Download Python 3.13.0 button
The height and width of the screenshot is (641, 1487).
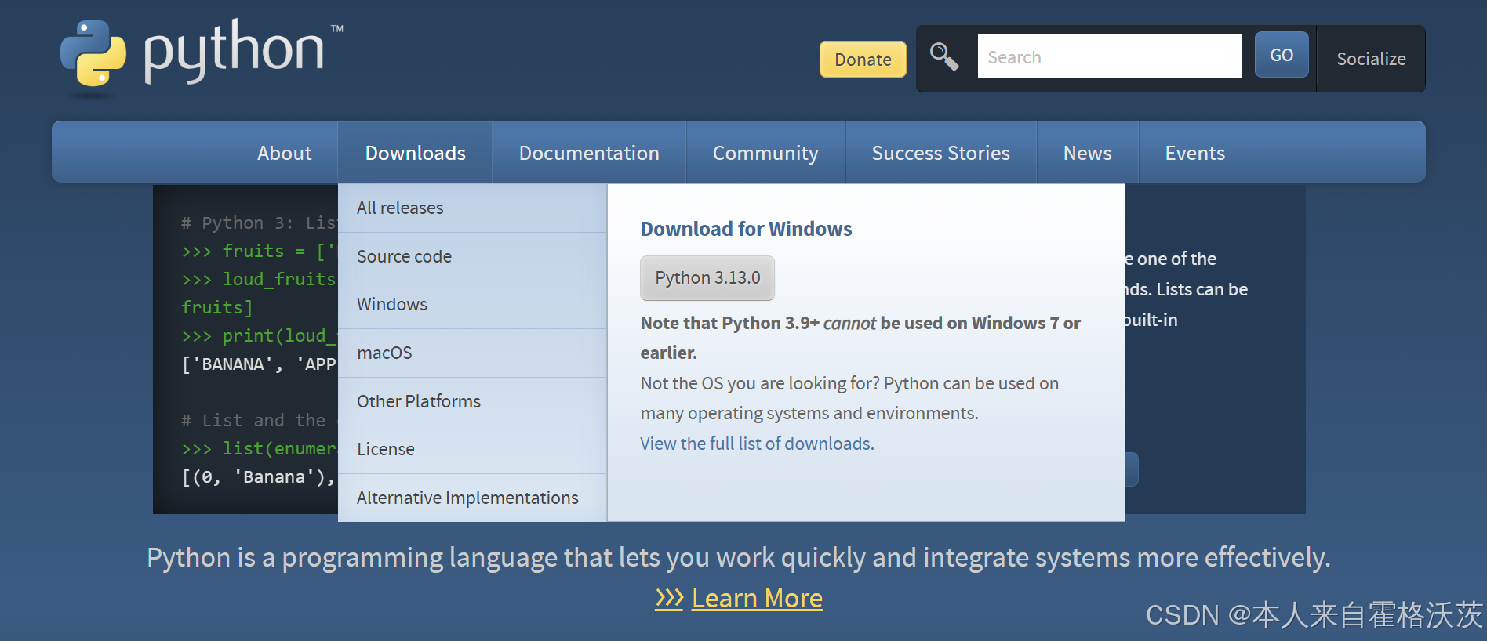[x=707, y=278]
